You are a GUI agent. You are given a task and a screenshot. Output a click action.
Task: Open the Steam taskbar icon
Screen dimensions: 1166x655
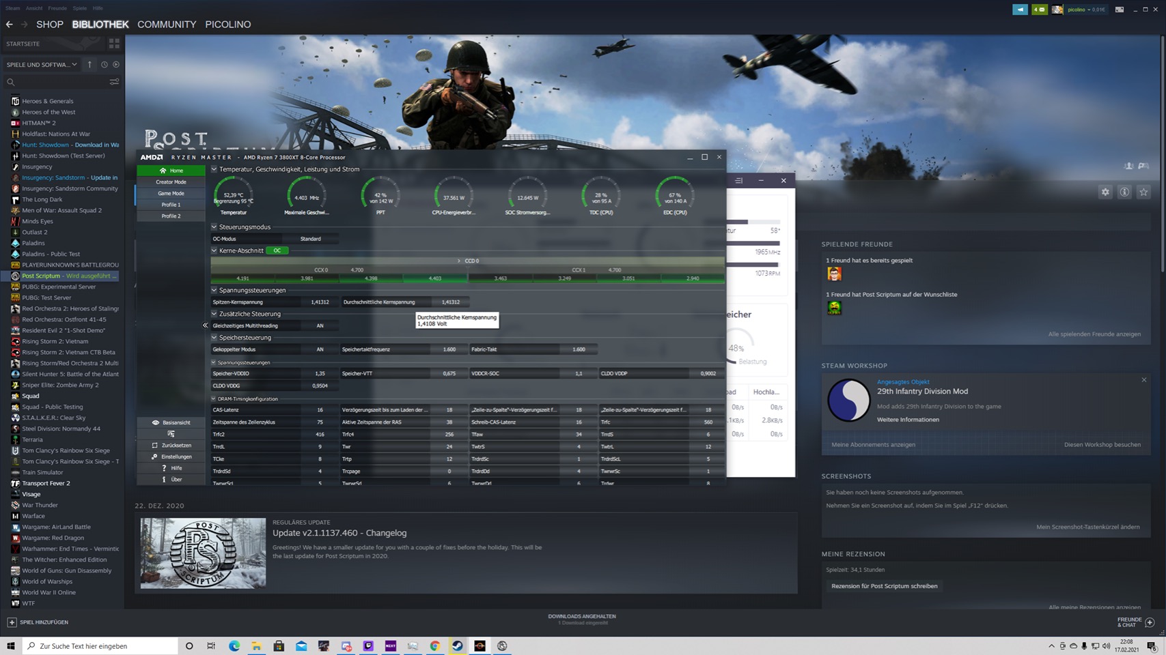click(x=458, y=646)
